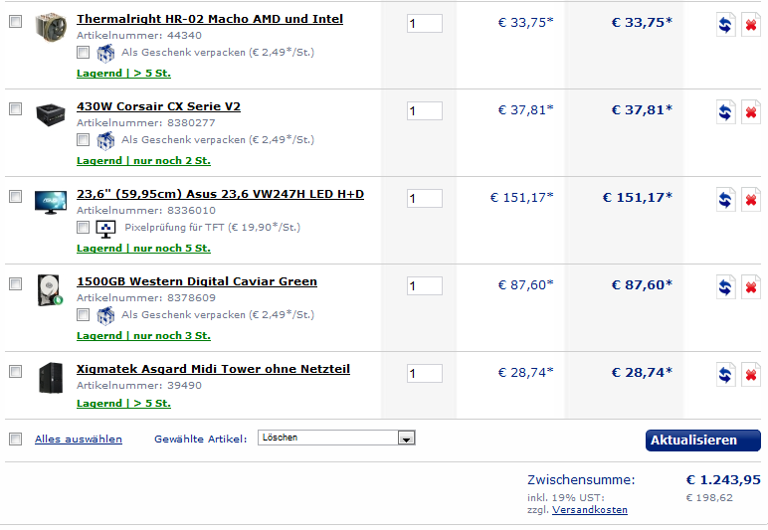
Task: Click quantity field for Xigmatek Asgard
Action: (425, 374)
